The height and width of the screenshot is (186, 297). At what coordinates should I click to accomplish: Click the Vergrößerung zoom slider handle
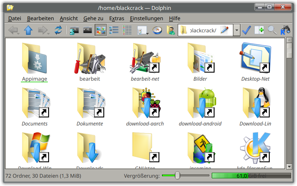[177, 175]
